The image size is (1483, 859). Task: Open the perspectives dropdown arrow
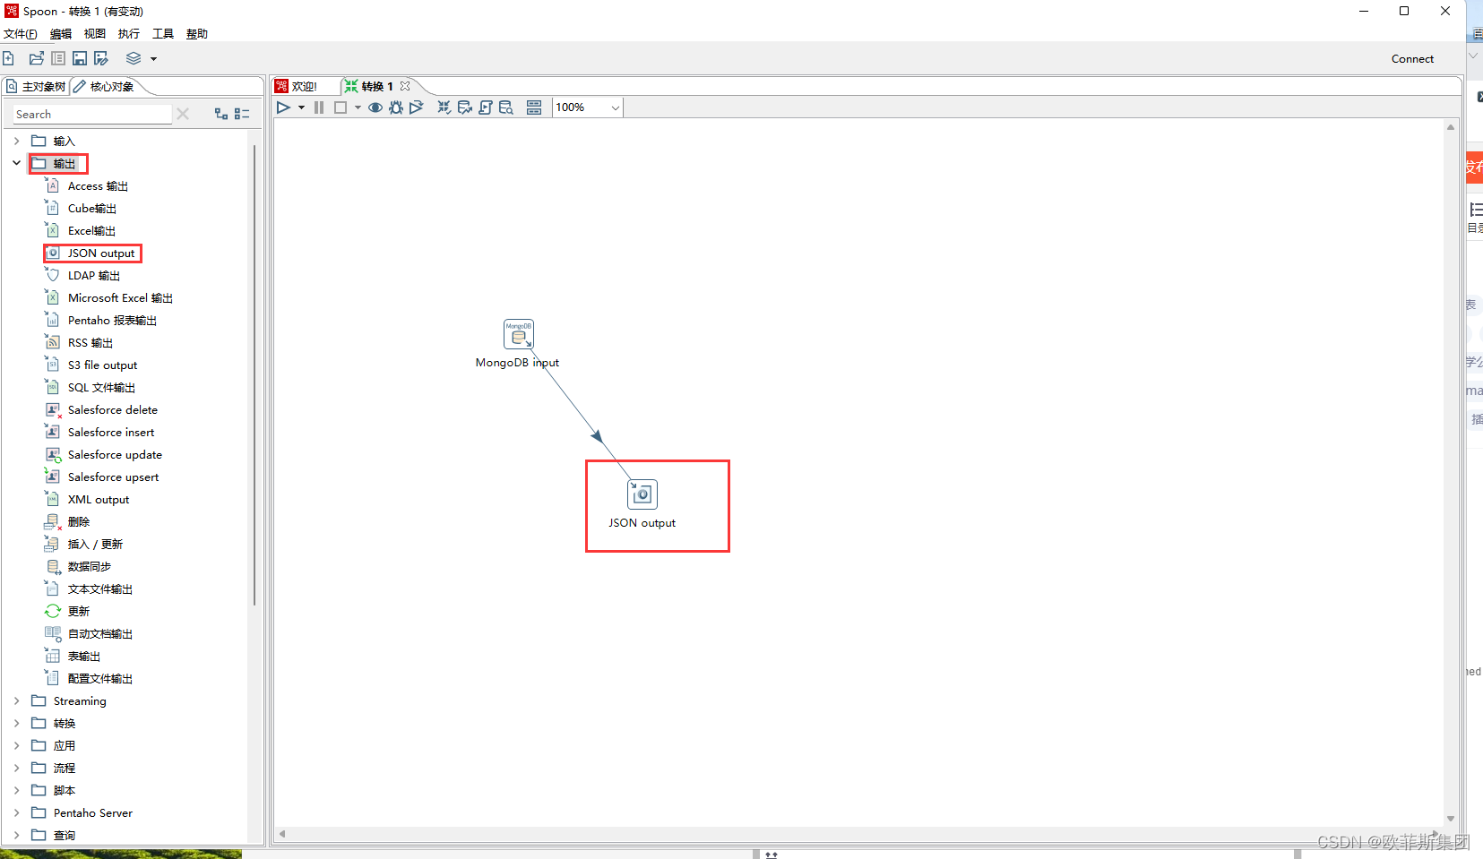153,59
